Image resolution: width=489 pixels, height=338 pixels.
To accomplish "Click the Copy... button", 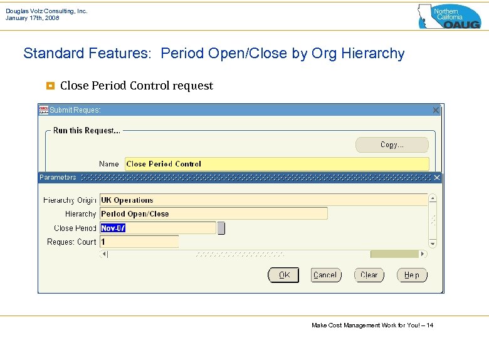I will pos(392,145).
